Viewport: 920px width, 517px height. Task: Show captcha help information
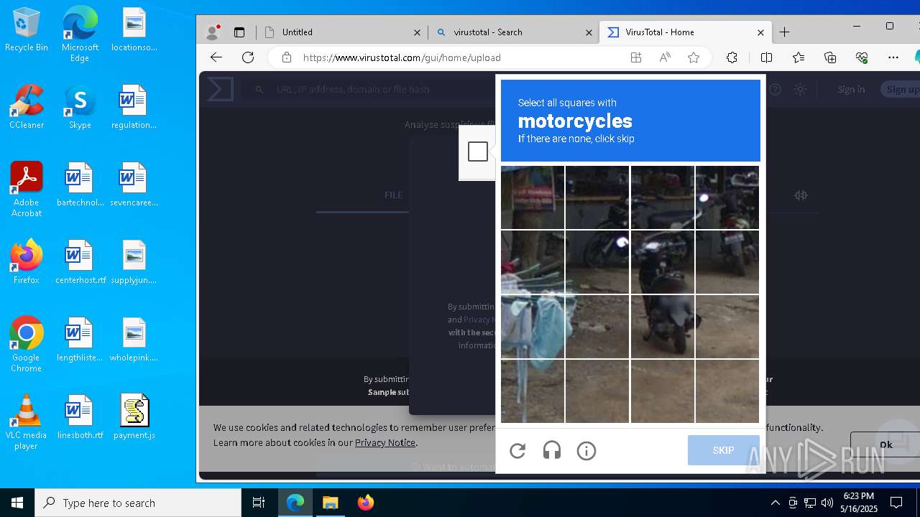(x=586, y=451)
